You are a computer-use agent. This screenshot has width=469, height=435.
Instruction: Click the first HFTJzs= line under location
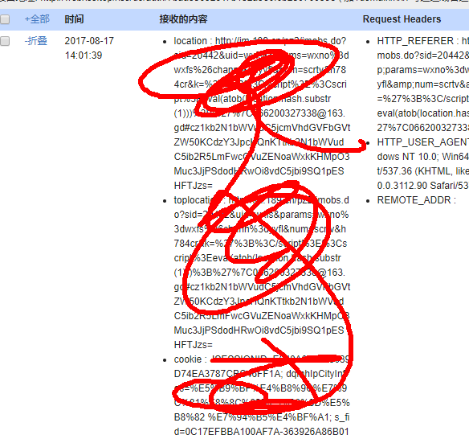[x=194, y=186]
